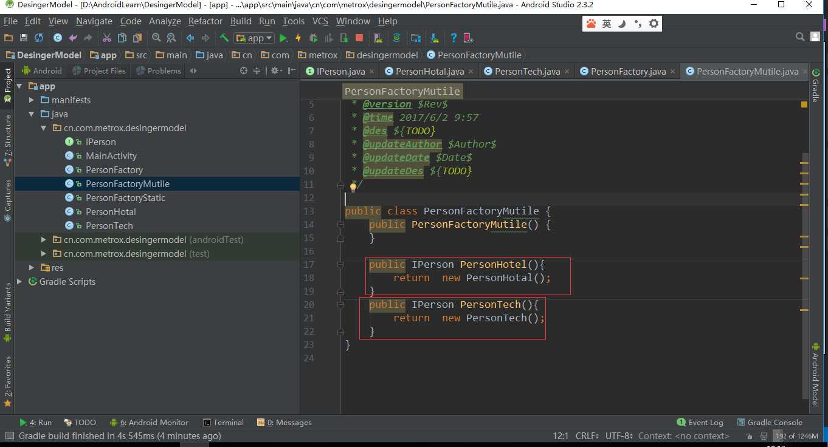The width and height of the screenshot is (828, 447).
Task: Toggle IME English/Chinese mode button '英'
Action: [x=607, y=24]
